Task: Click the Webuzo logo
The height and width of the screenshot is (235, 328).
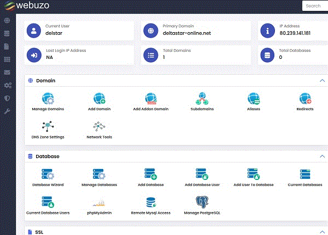Action: point(27,5)
